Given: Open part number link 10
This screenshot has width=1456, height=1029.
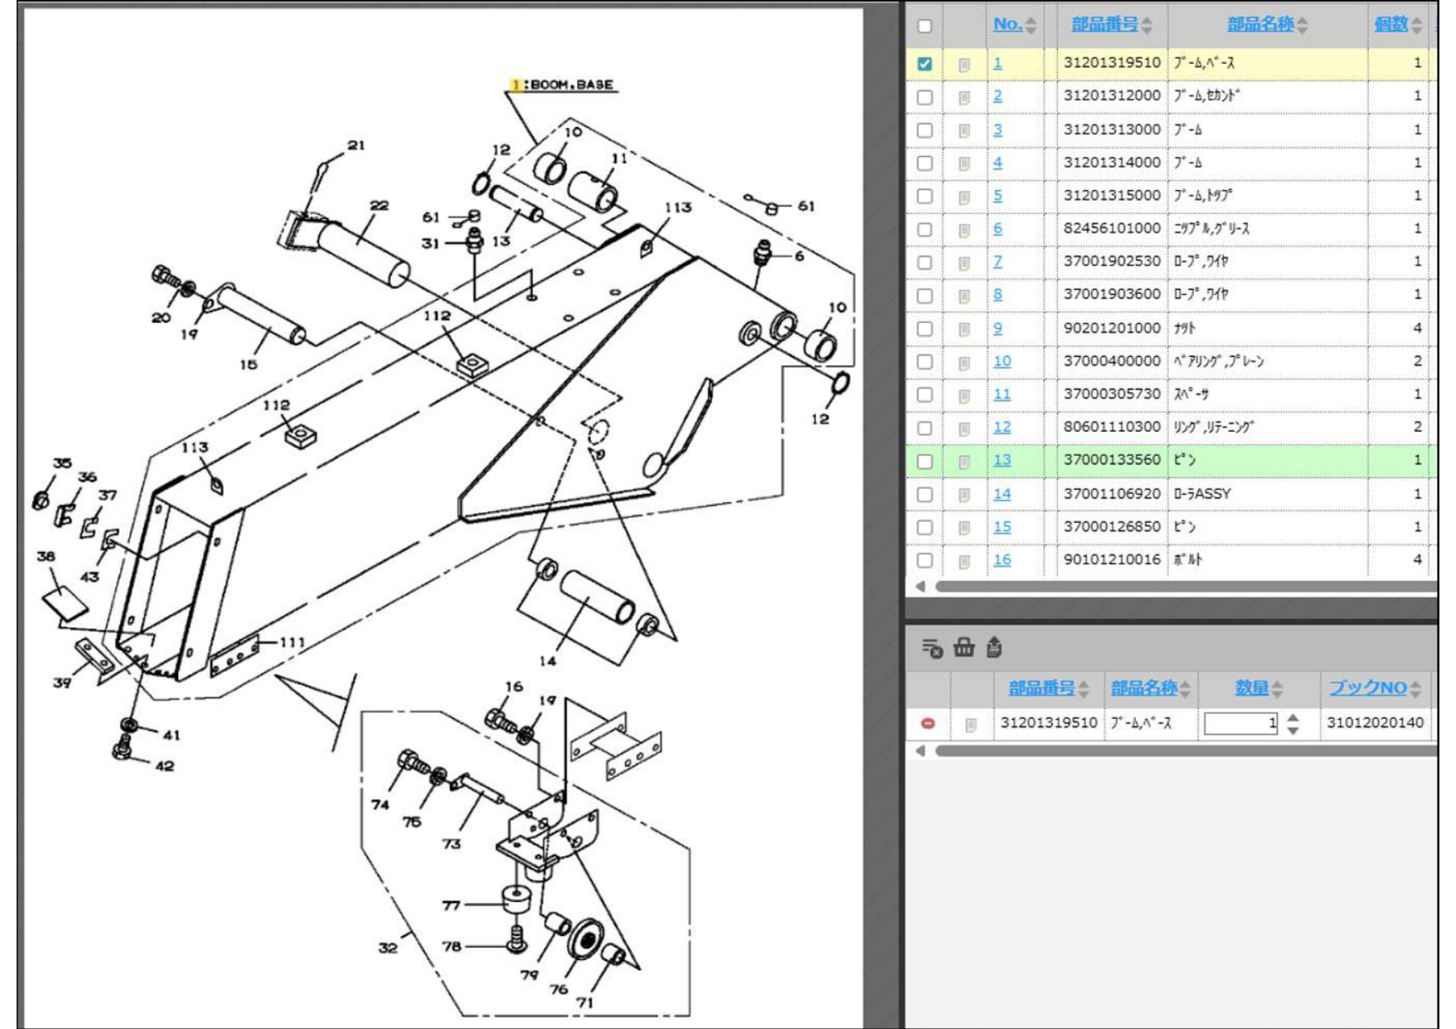Looking at the screenshot, I should click(x=1002, y=361).
